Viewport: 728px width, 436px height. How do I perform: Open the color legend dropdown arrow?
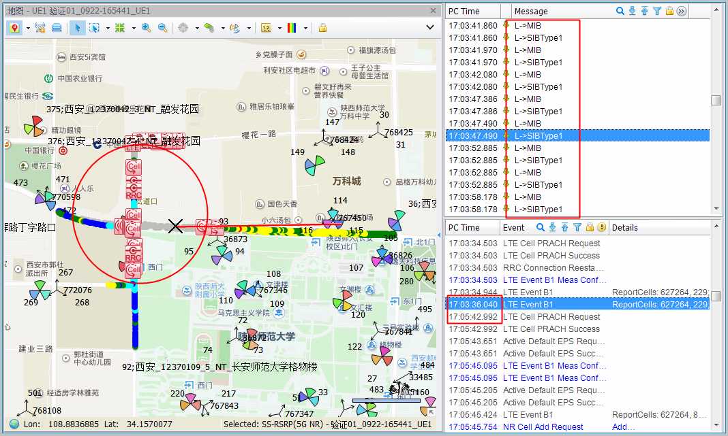click(305, 28)
